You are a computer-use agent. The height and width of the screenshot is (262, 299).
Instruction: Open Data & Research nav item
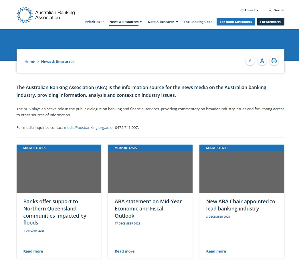pyautogui.click(x=161, y=22)
